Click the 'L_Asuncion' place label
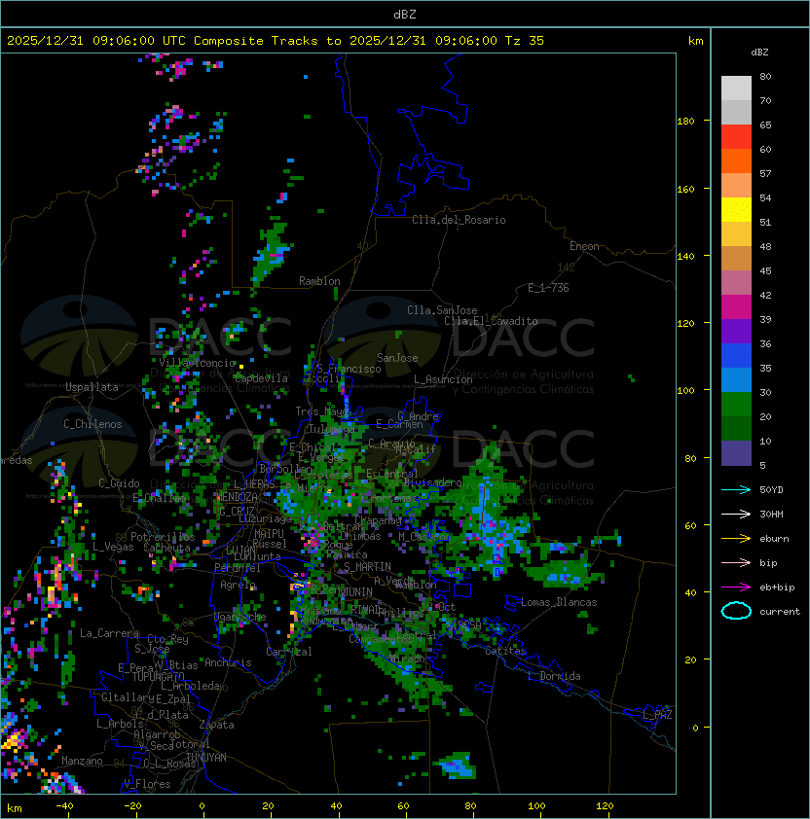810x819 pixels. [443, 379]
